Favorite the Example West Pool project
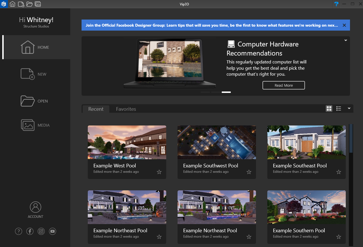 pyautogui.click(x=159, y=172)
